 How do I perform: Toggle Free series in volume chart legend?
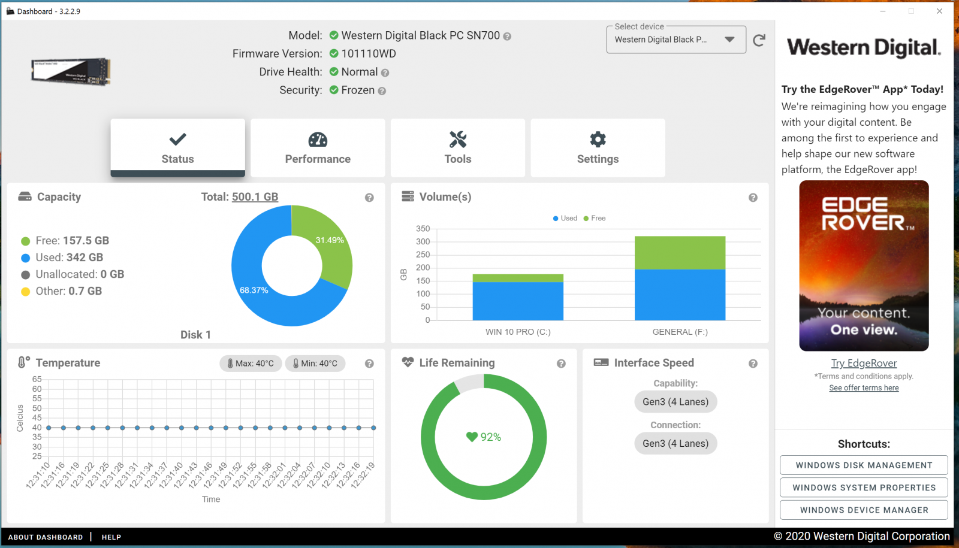[595, 218]
